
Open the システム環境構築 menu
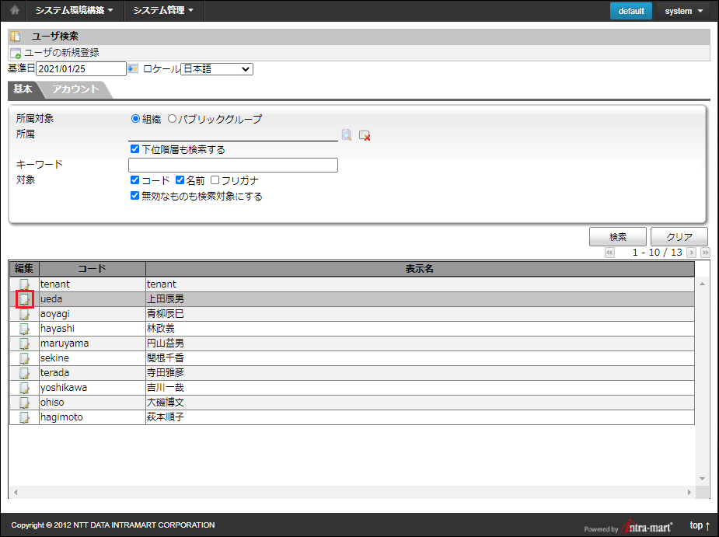[75, 11]
